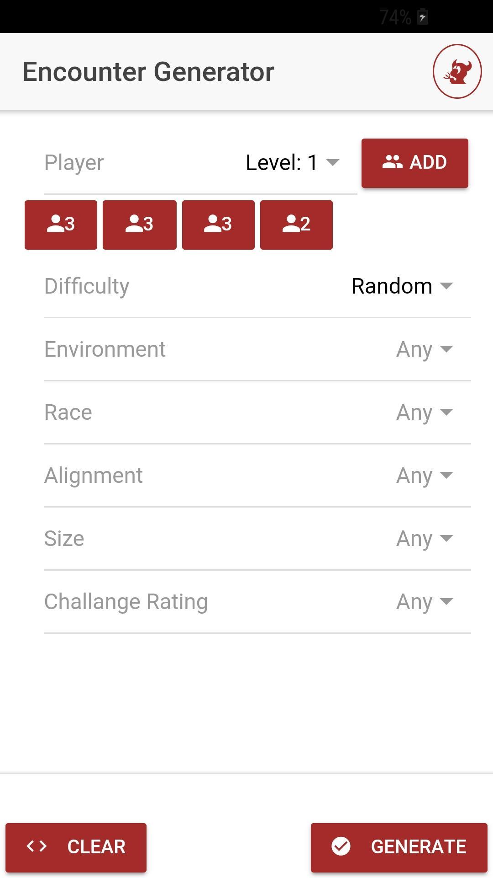
Task: Choose a Race from the dropdown
Action: pos(424,412)
